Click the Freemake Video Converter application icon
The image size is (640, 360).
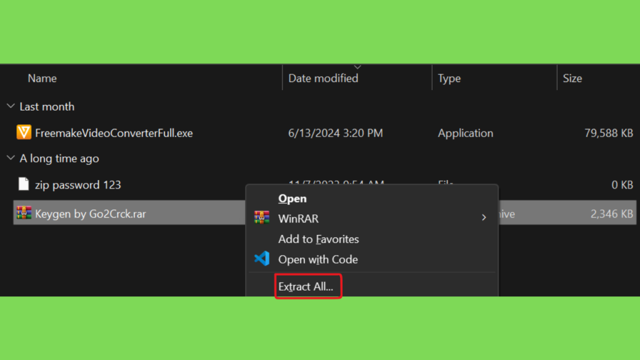[24, 132]
